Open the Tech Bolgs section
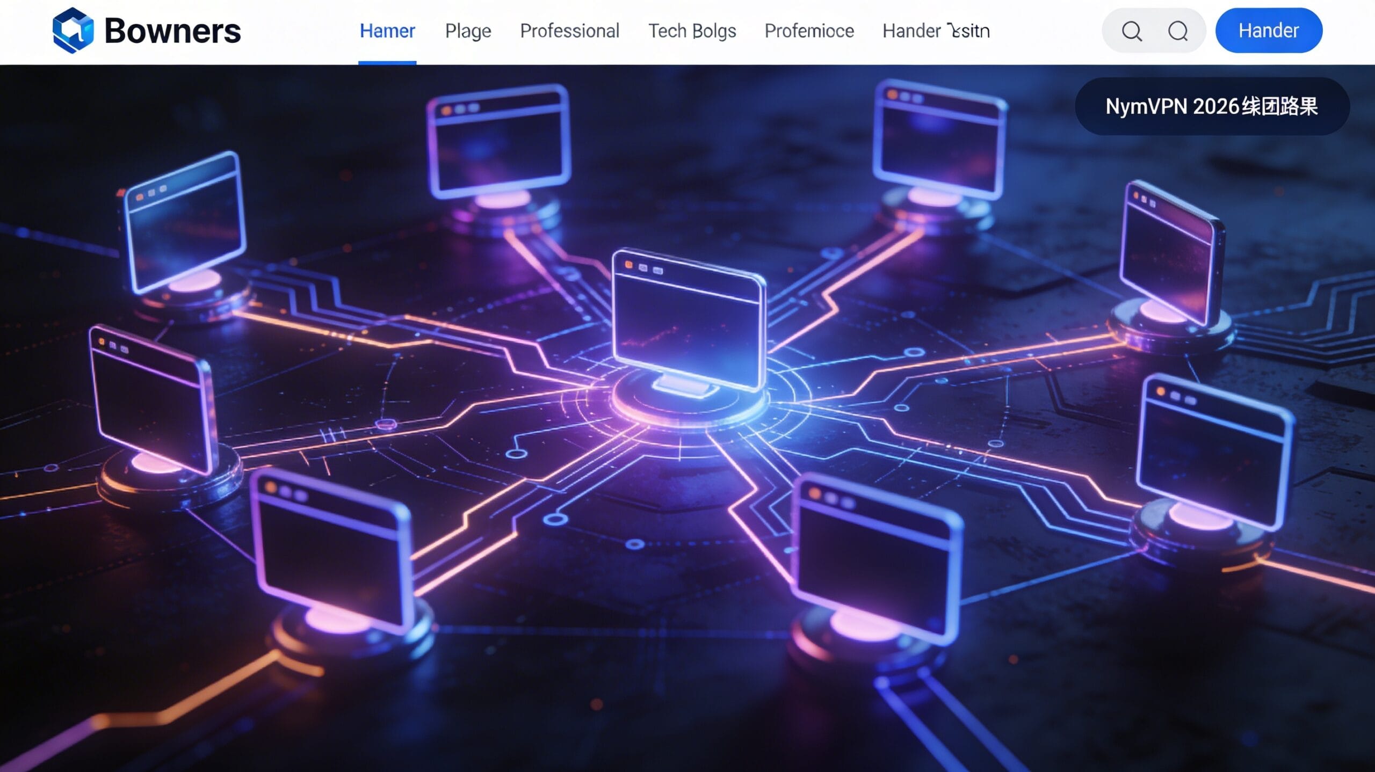 (692, 31)
